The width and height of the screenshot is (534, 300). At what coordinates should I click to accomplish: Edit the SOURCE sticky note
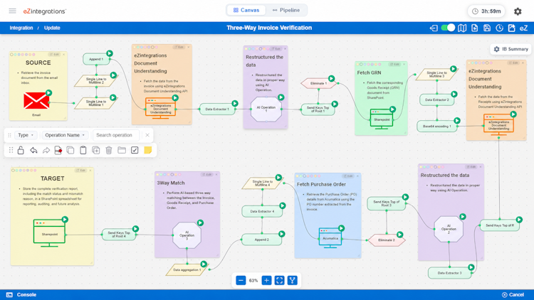(54, 55)
